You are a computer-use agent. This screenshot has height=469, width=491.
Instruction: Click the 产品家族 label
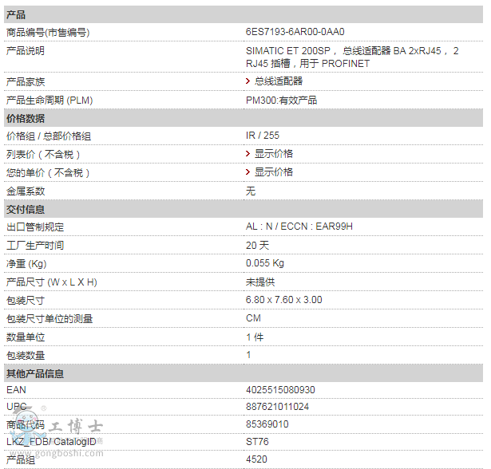click(26, 81)
